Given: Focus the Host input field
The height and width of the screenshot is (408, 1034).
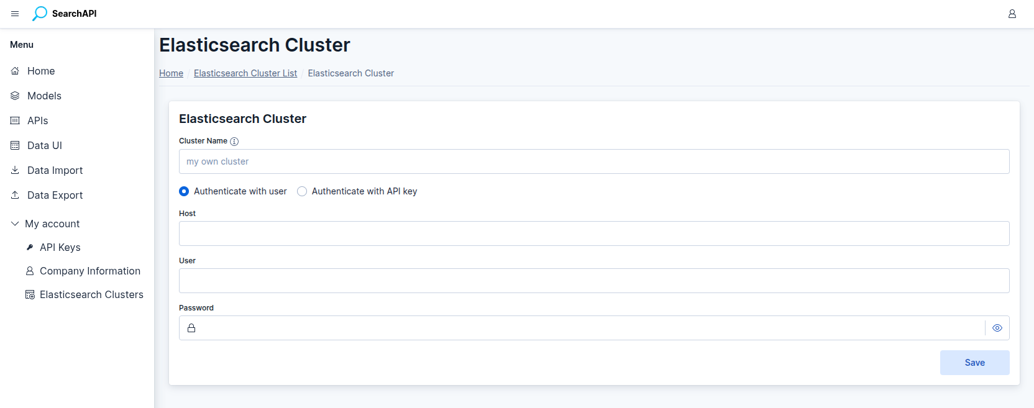Looking at the screenshot, I should (594, 233).
